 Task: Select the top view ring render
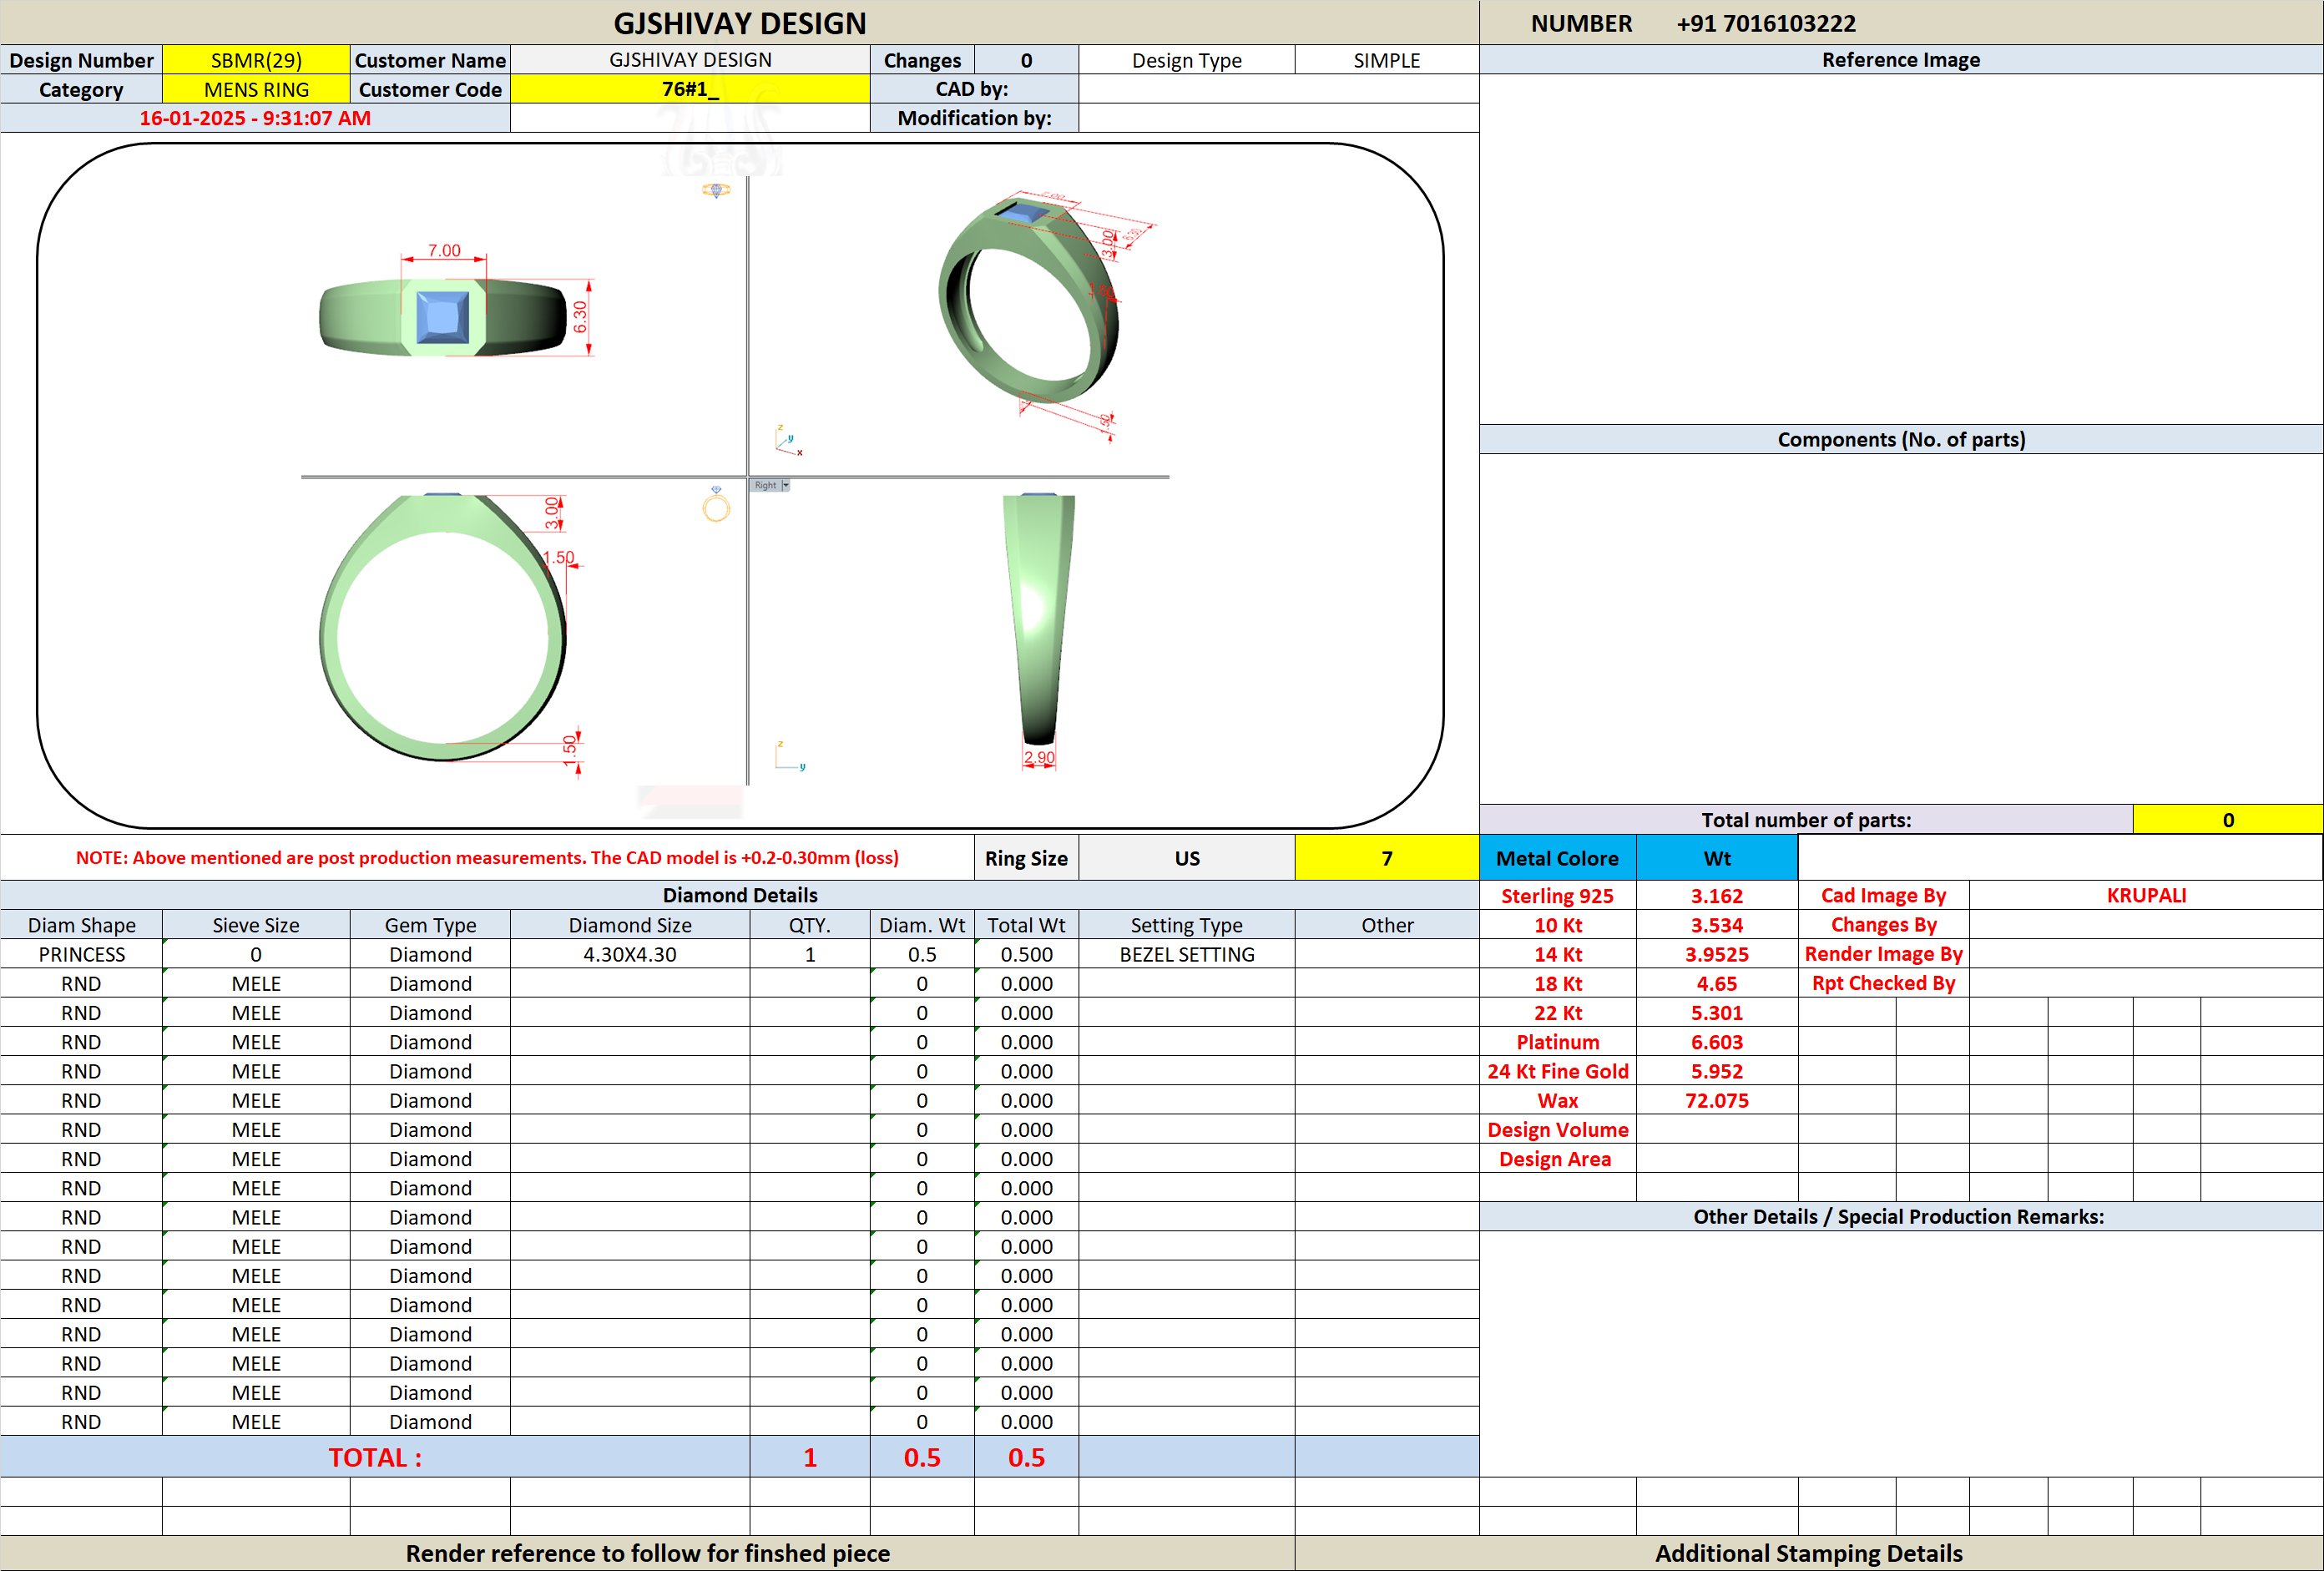(x=443, y=316)
